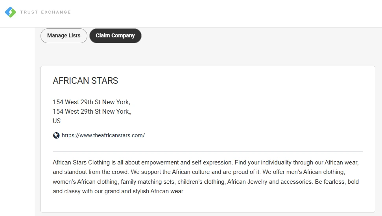
Task: Click the AFRICAN STARS company heading
Action: [x=85, y=81]
